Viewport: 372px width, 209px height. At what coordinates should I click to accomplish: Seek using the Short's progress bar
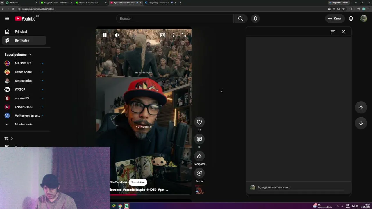pyautogui.click(x=150, y=195)
